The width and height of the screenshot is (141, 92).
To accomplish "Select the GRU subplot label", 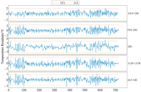I will tap(130, 46).
